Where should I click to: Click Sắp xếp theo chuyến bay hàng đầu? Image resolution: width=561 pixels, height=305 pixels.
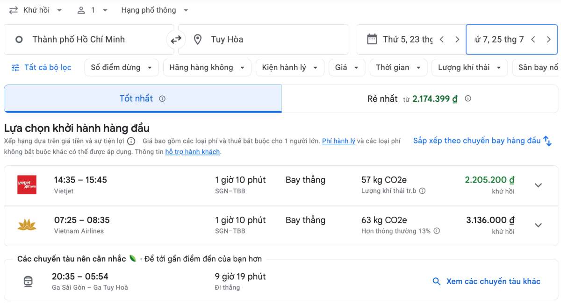(x=482, y=141)
